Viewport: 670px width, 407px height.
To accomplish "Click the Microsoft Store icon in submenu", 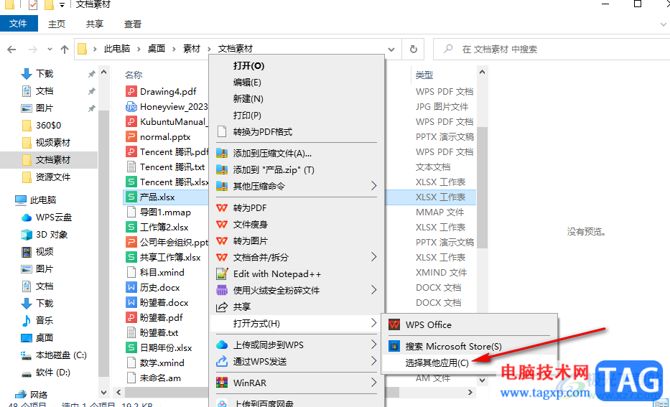I will tap(394, 346).
